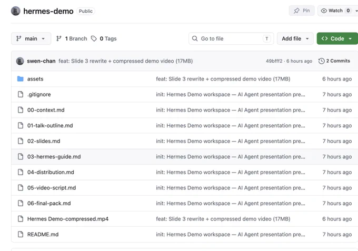
Task: Open commit message on 02-slides.md row
Action: [x=231, y=141]
